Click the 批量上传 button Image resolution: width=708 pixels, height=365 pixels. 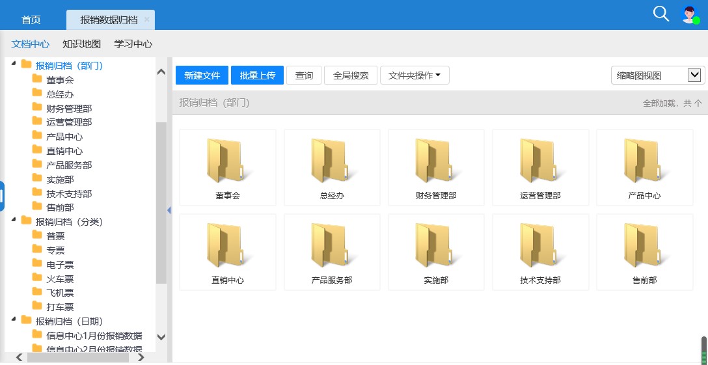[x=257, y=75]
